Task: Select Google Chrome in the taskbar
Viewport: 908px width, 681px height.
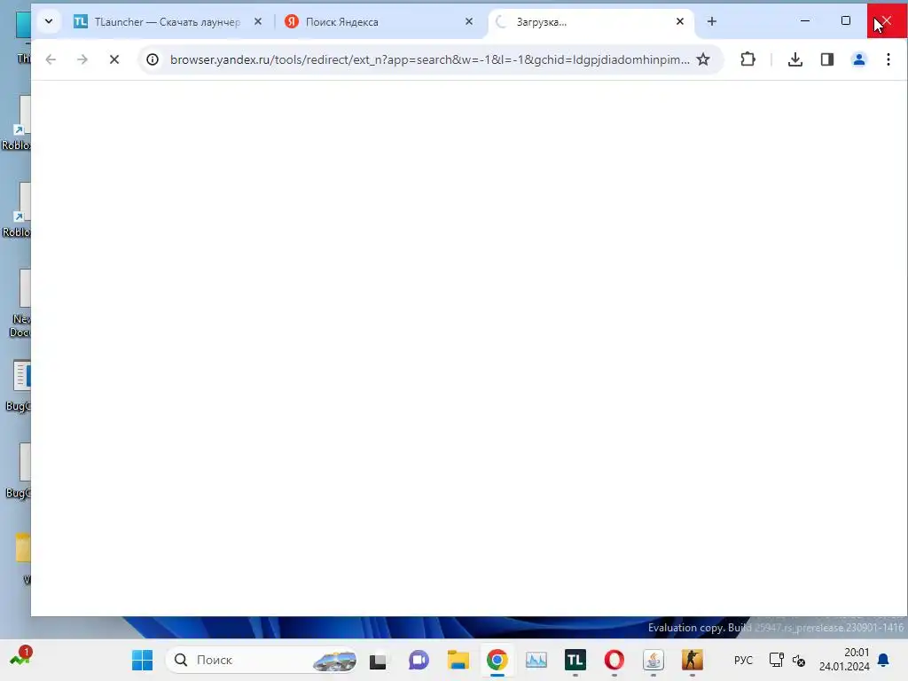Action: 497,660
